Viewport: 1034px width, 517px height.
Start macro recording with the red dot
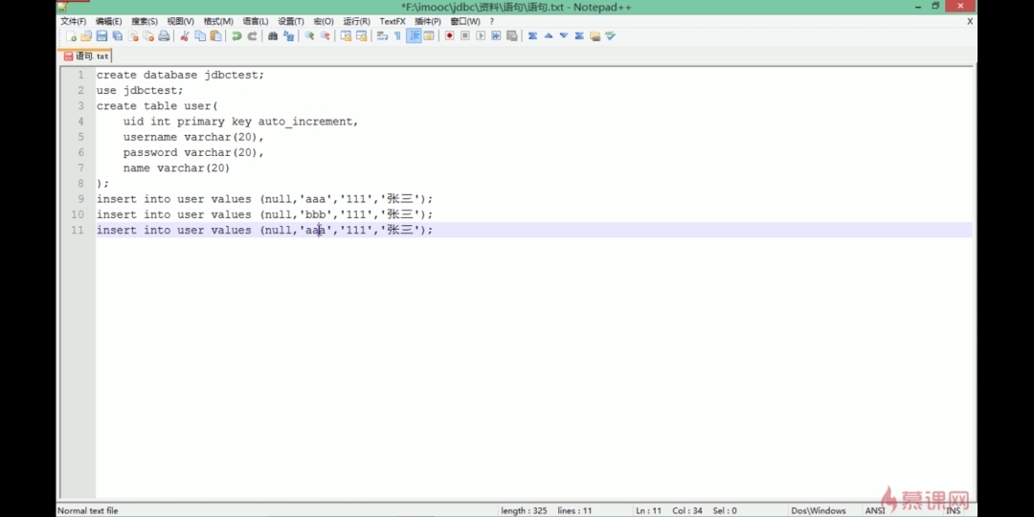click(x=449, y=35)
